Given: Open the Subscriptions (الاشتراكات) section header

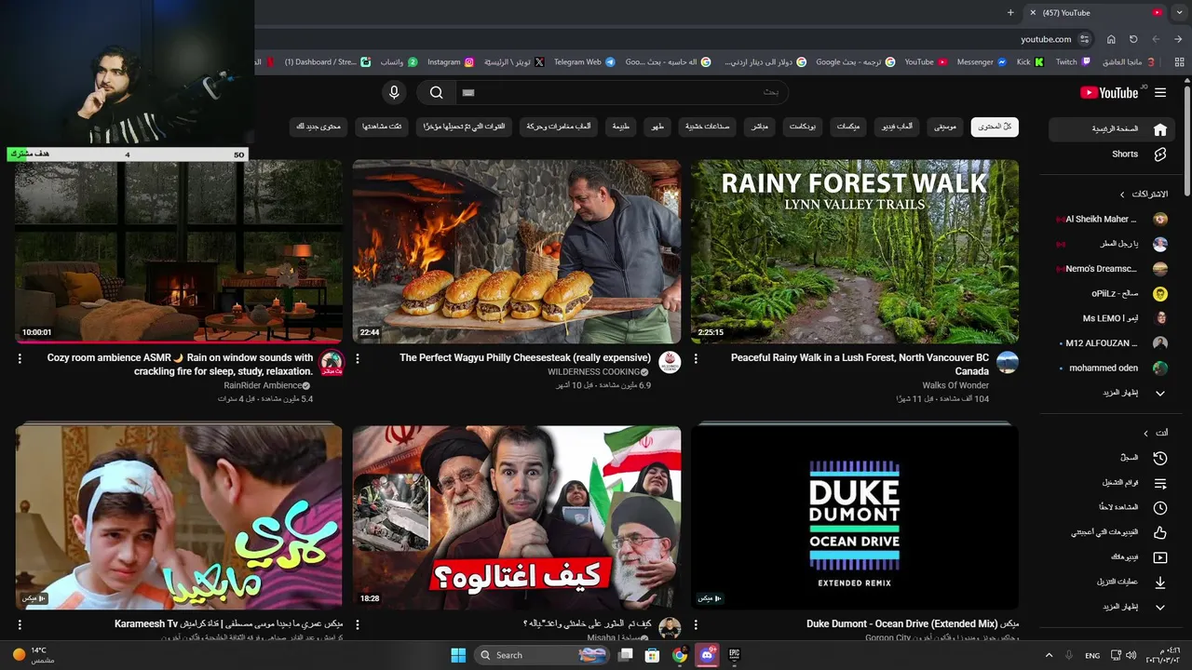Looking at the screenshot, I should pyautogui.click(x=1144, y=194).
